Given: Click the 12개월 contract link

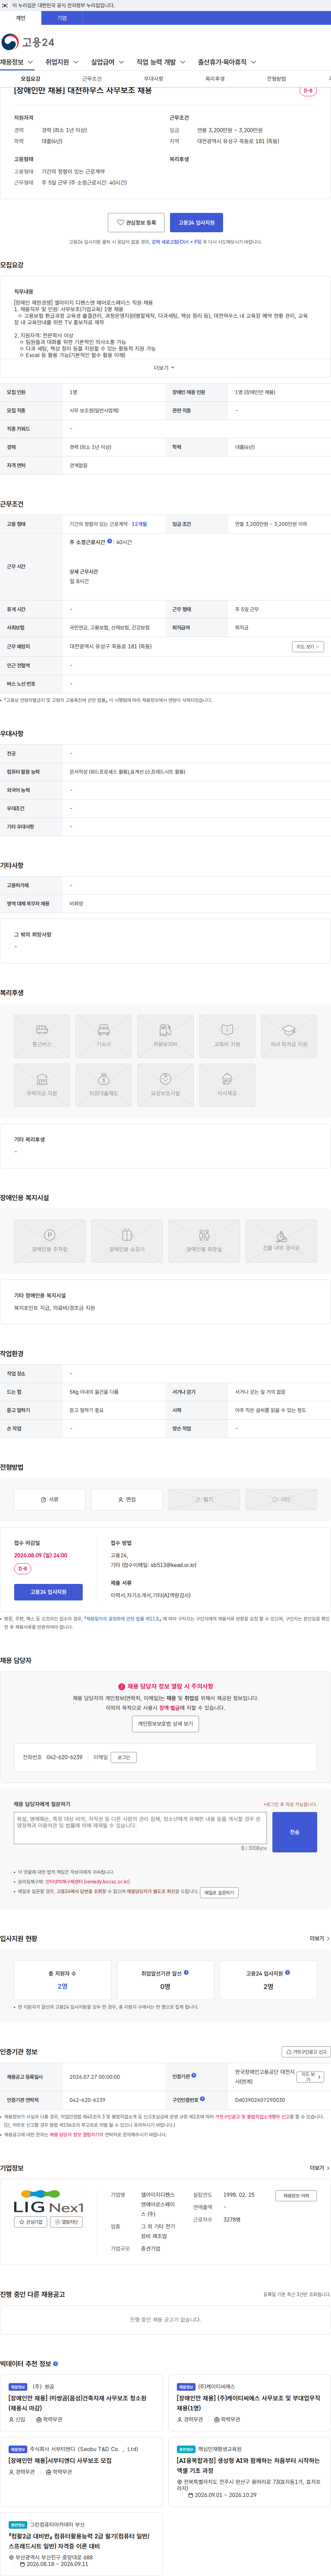Looking at the screenshot, I should (x=139, y=524).
